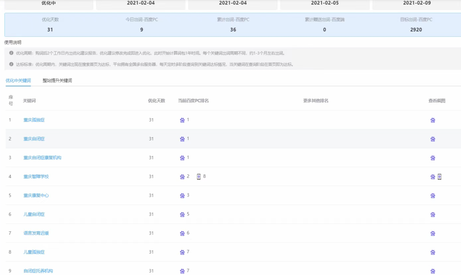Open Baidu screenshot icon for 重庆孤独症 row
Screen dimensions: 461x275
433,120
